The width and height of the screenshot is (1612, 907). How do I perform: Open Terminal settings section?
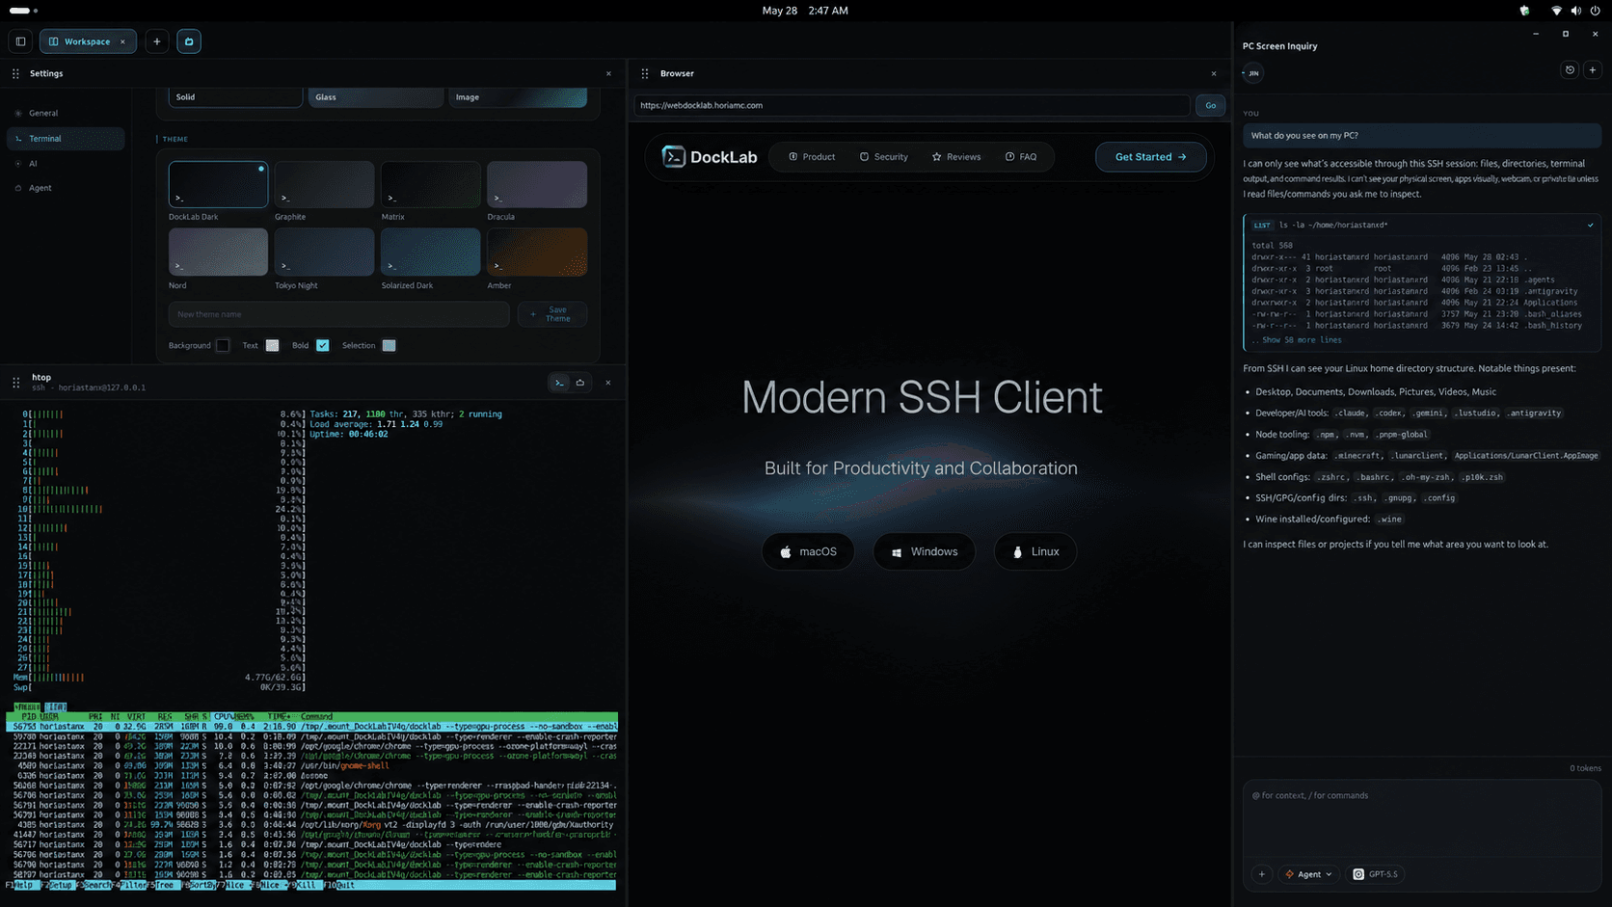(66, 139)
